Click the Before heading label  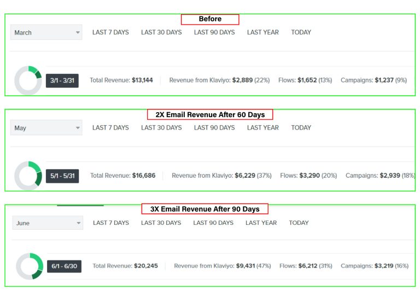coord(210,19)
